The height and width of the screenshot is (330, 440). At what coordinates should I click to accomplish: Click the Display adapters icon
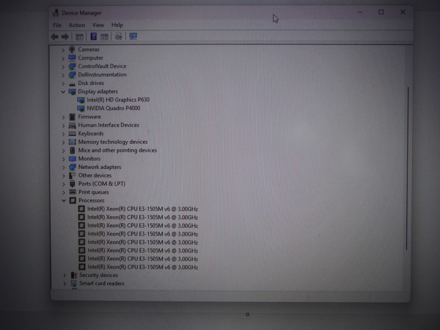coord(72,92)
